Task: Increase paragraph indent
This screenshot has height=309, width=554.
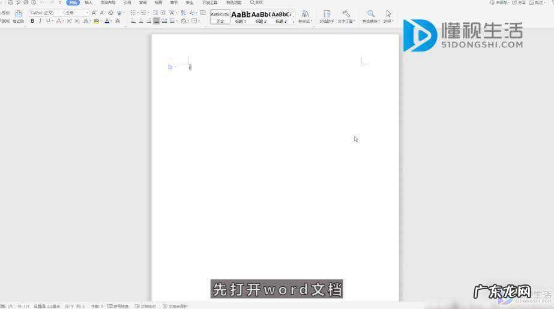Action: (x=163, y=13)
